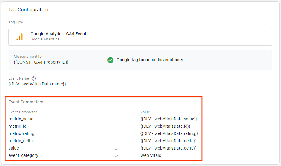The height and width of the screenshot is (166, 281).
Task: Select the metric_rating parameter name
Action: pyautogui.click(x=21, y=133)
